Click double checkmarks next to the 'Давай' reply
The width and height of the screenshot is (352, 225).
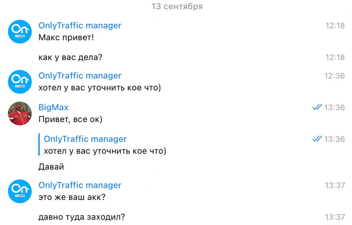tap(317, 139)
